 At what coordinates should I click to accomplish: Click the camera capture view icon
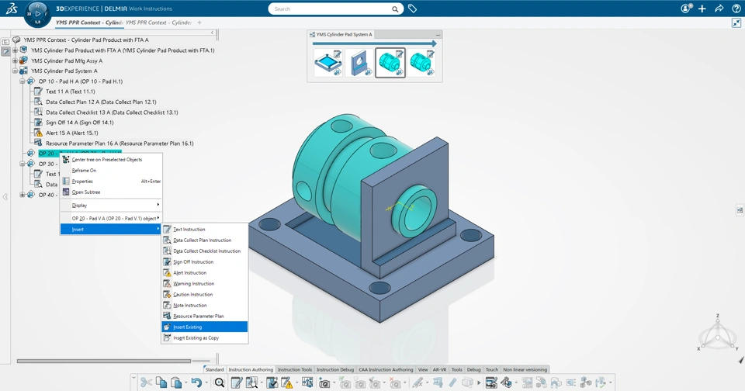coord(324,382)
